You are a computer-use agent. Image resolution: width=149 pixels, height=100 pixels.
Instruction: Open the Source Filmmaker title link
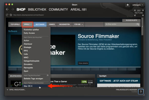(x=98, y=36)
